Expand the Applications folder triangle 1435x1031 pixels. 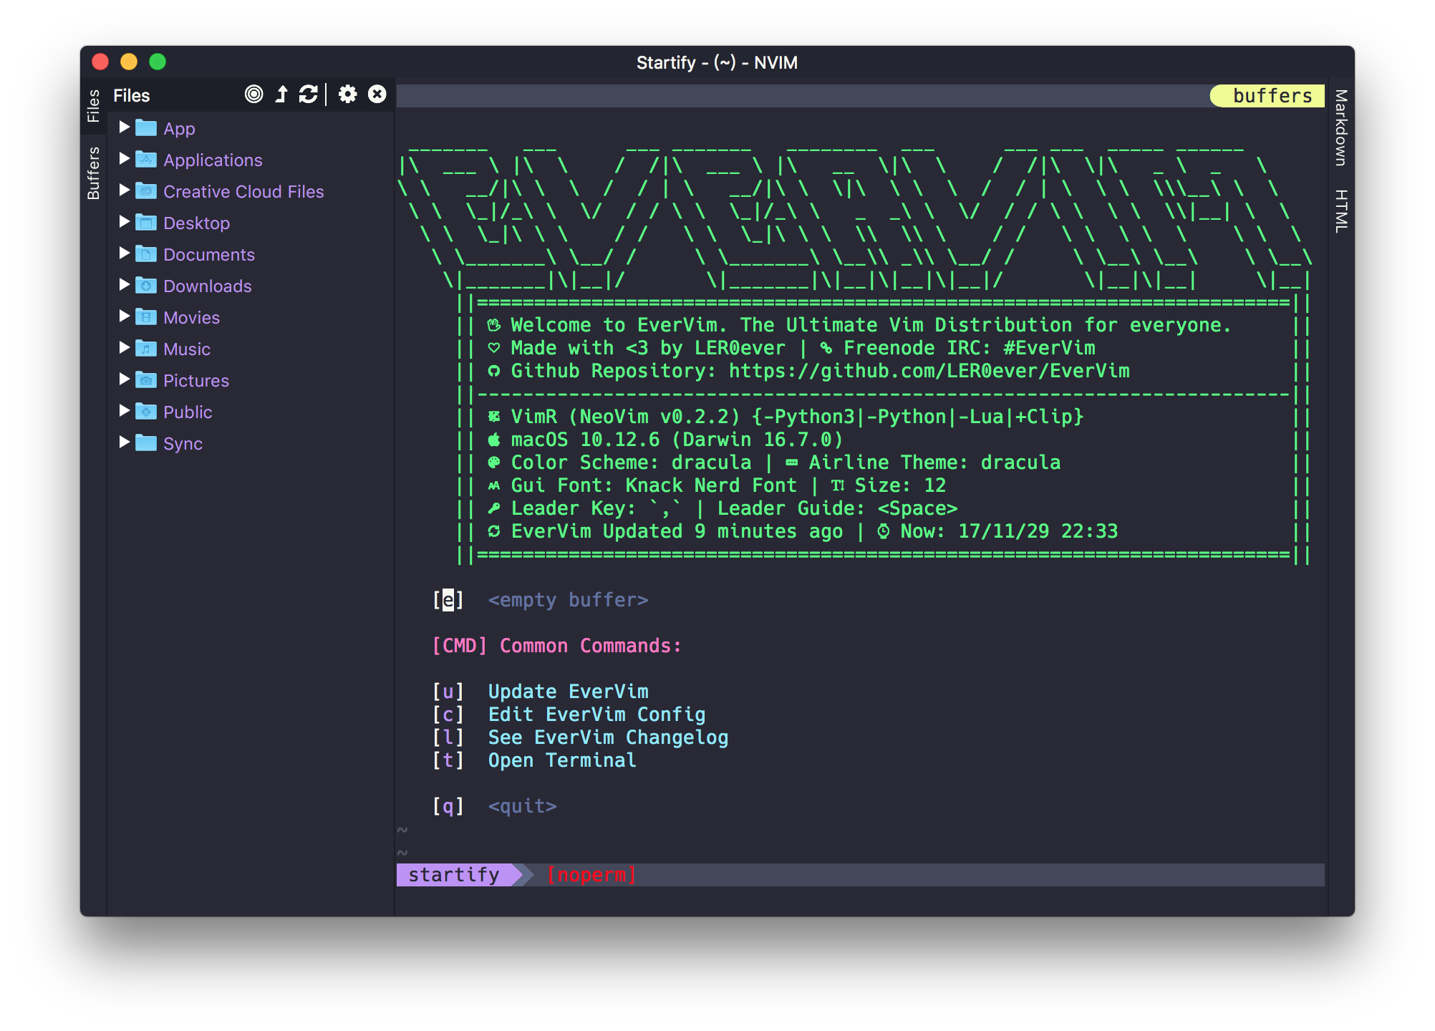pos(124,159)
